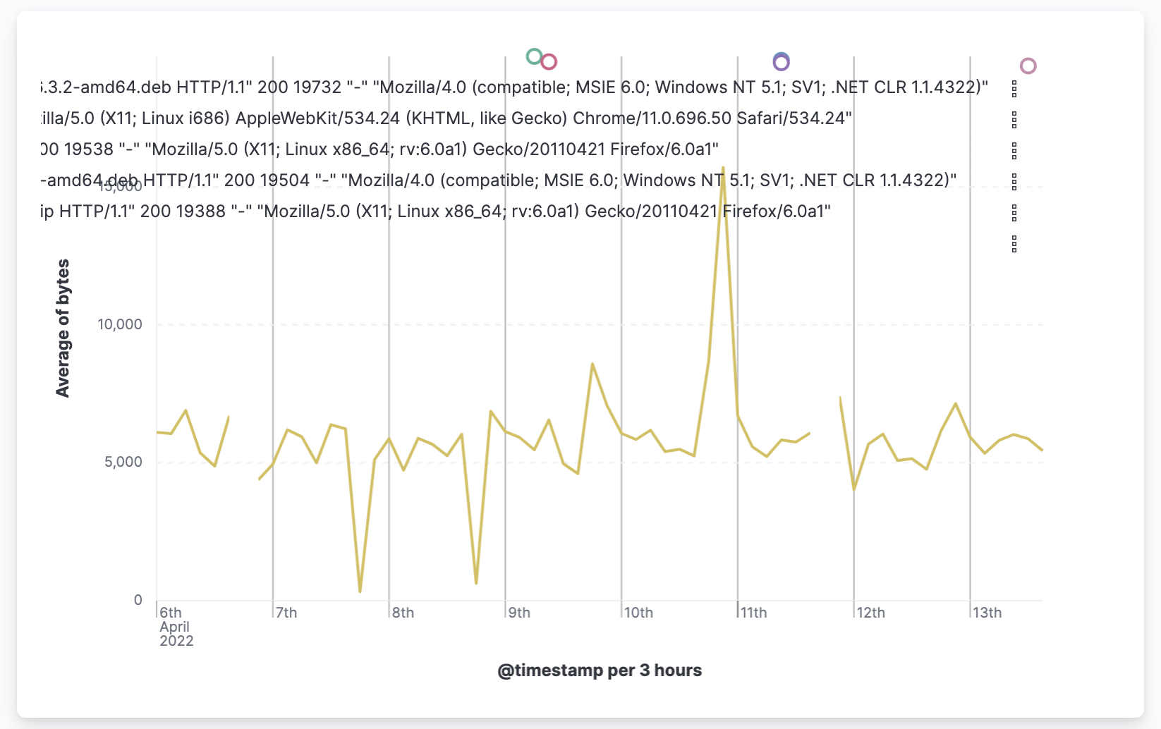This screenshot has width=1161, height=729.
Task: Click the green annotation circle above the 9th
Action: click(534, 57)
